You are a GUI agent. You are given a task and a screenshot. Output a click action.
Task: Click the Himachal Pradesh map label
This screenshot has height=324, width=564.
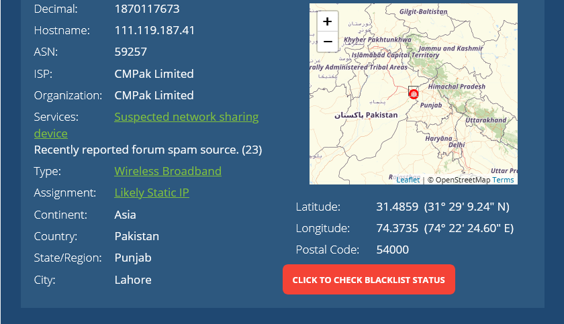click(457, 87)
